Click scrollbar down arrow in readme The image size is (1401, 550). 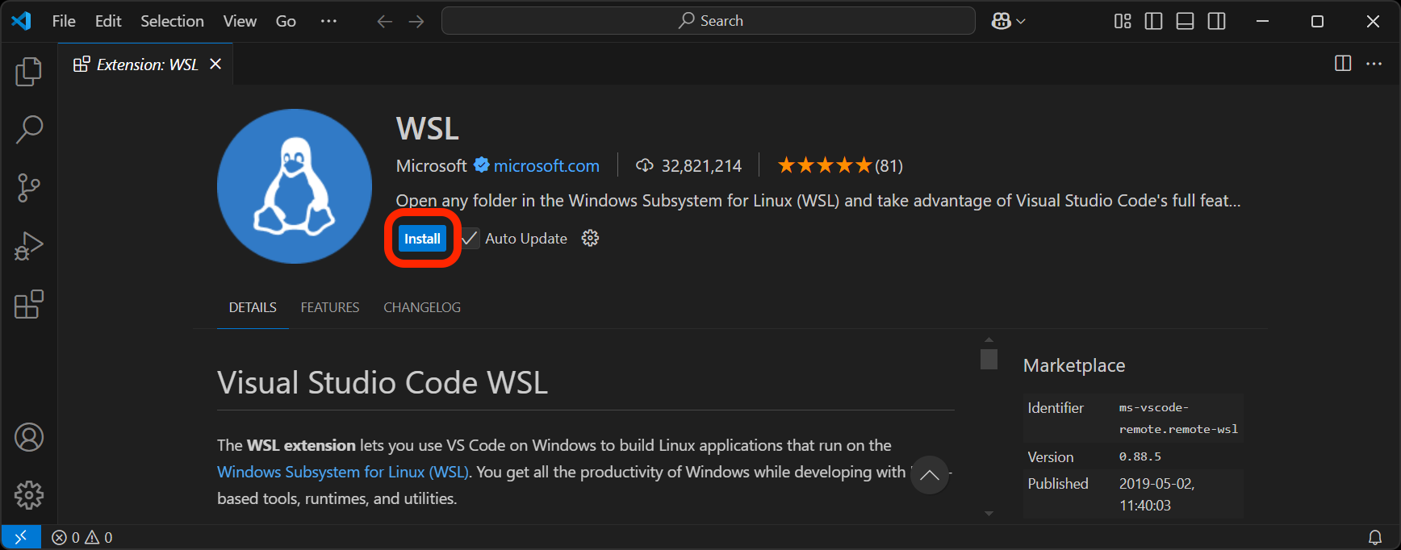(x=989, y=513)
